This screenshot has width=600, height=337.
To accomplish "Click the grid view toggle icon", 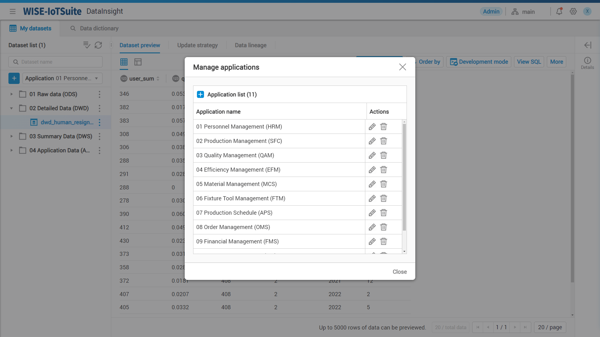I will tap(124, 62).
